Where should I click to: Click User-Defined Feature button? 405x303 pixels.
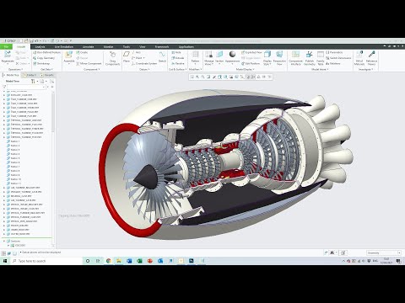46,52
